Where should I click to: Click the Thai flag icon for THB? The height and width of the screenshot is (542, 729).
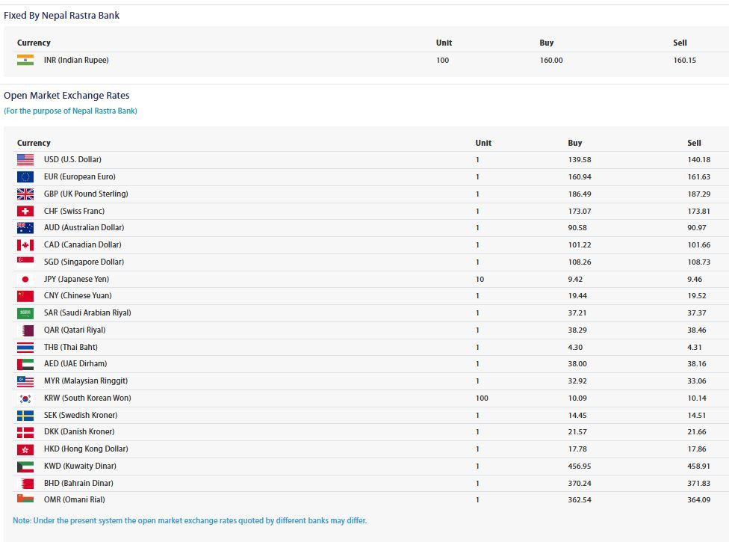(x=25, y=347)
